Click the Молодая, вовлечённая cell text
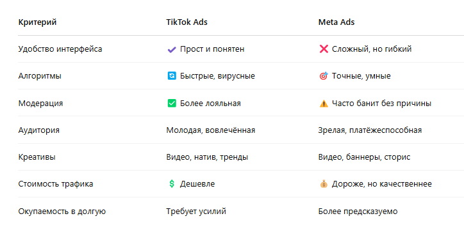The image size is (464, 246). [211, 130]
